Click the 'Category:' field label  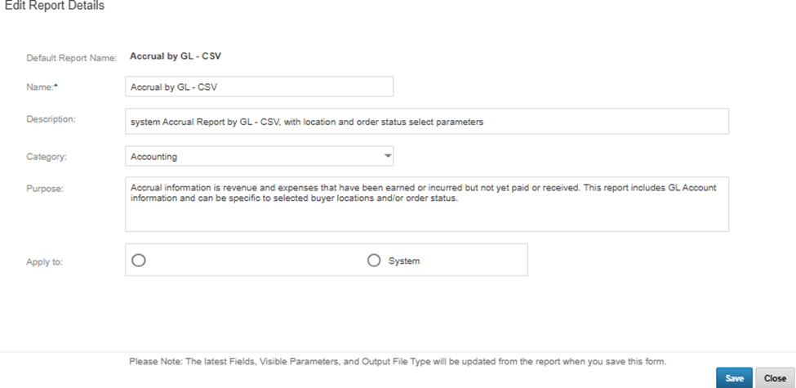[x=47, y=155]
